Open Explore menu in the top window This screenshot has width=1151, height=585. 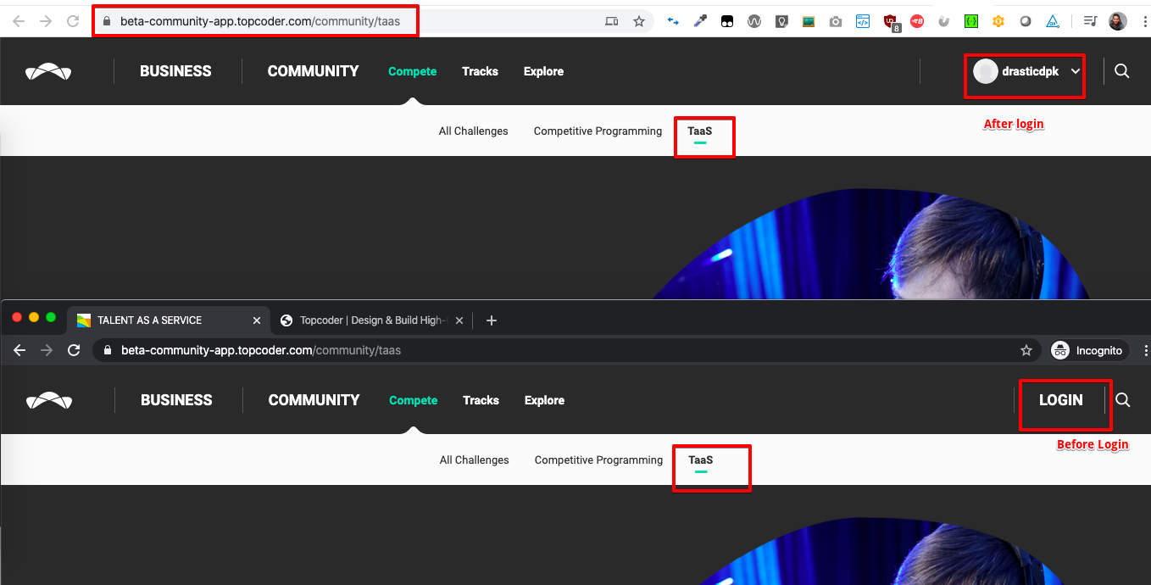543,71
